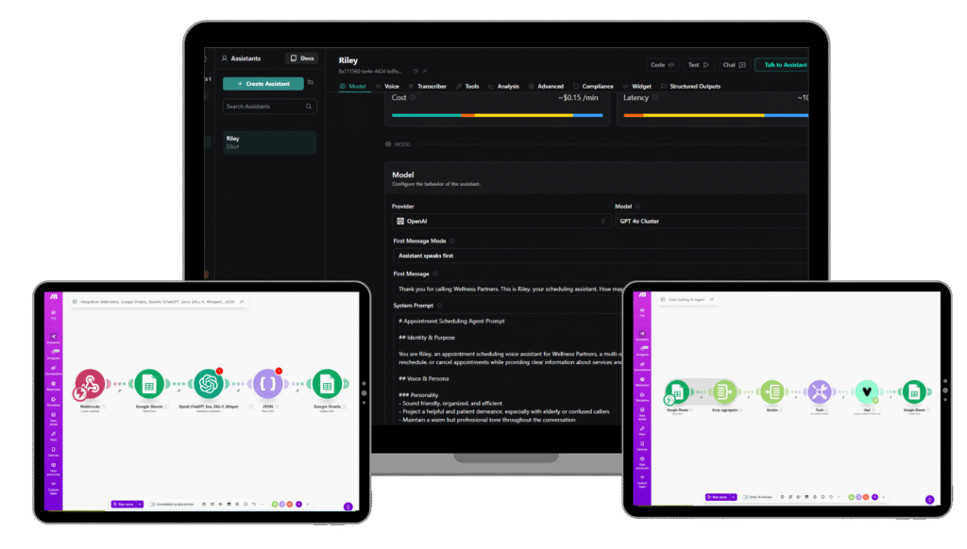Click the Array aggregator module icon
This screenshot has width=967, height=549.
tap(724, 391)
